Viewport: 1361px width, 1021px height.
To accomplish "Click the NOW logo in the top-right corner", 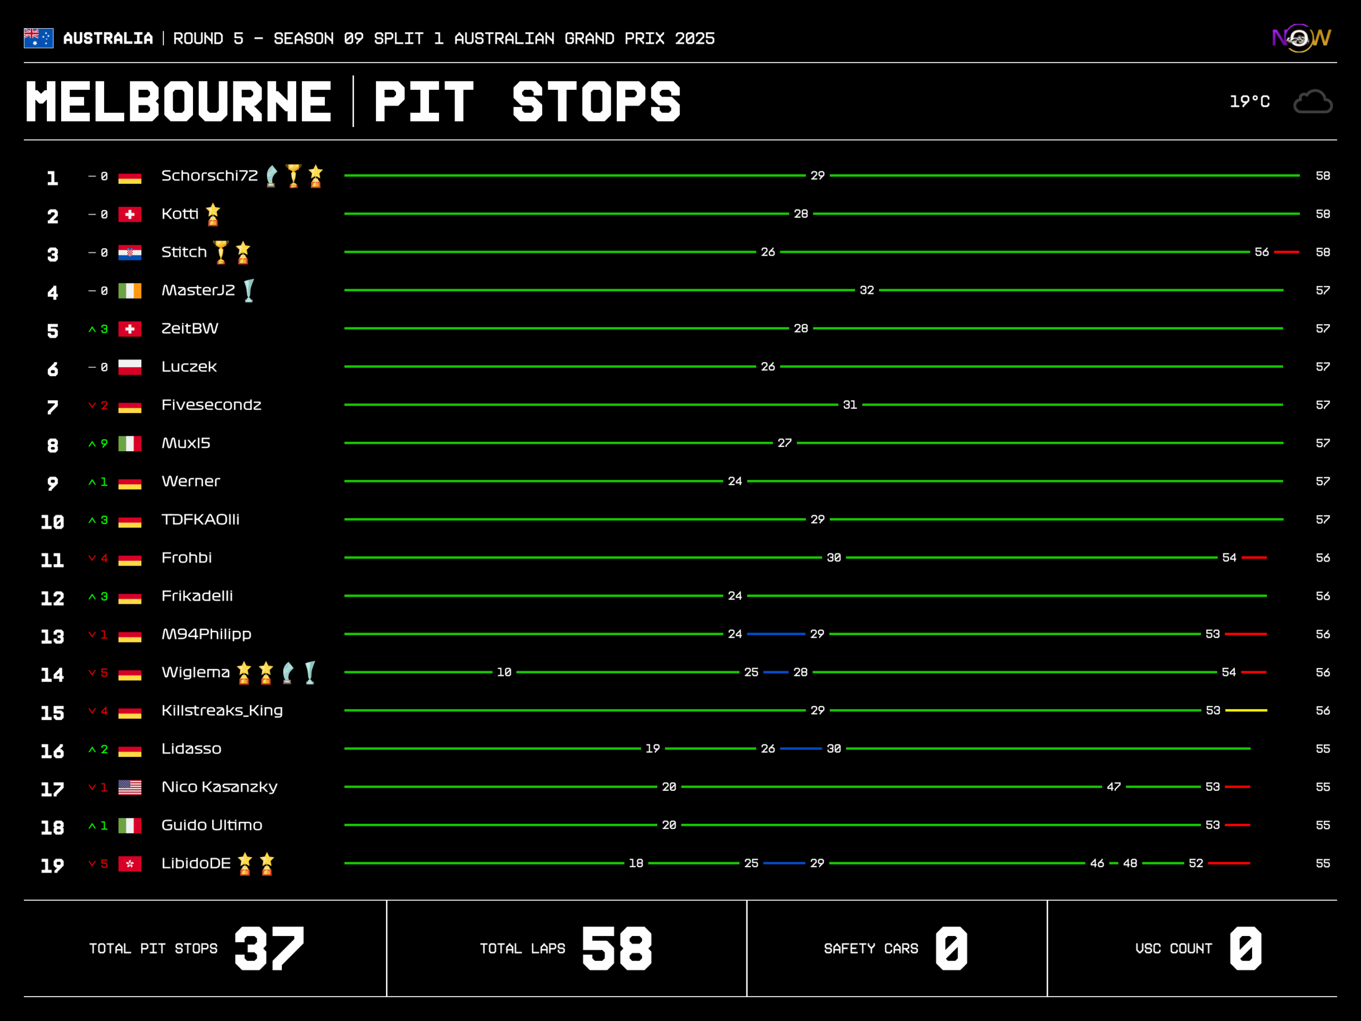I will click(1299, 38).
